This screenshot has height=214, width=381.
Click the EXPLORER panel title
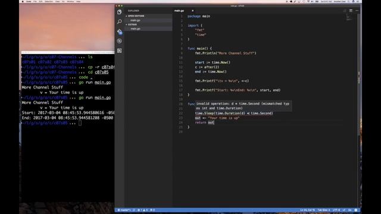tap(133, 11)
